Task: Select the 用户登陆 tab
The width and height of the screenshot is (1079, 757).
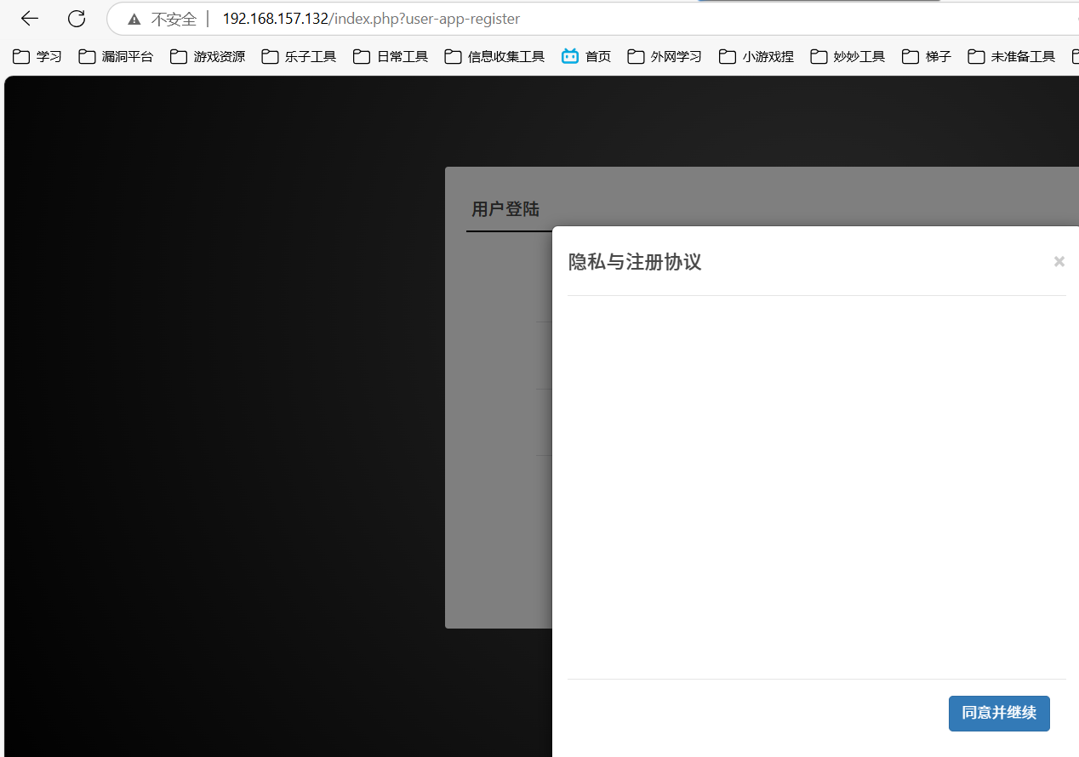Action: coord(505,209)
